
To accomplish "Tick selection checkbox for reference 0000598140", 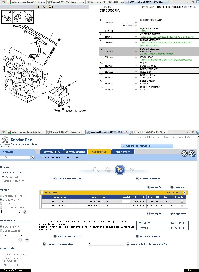I will (182, 201).
